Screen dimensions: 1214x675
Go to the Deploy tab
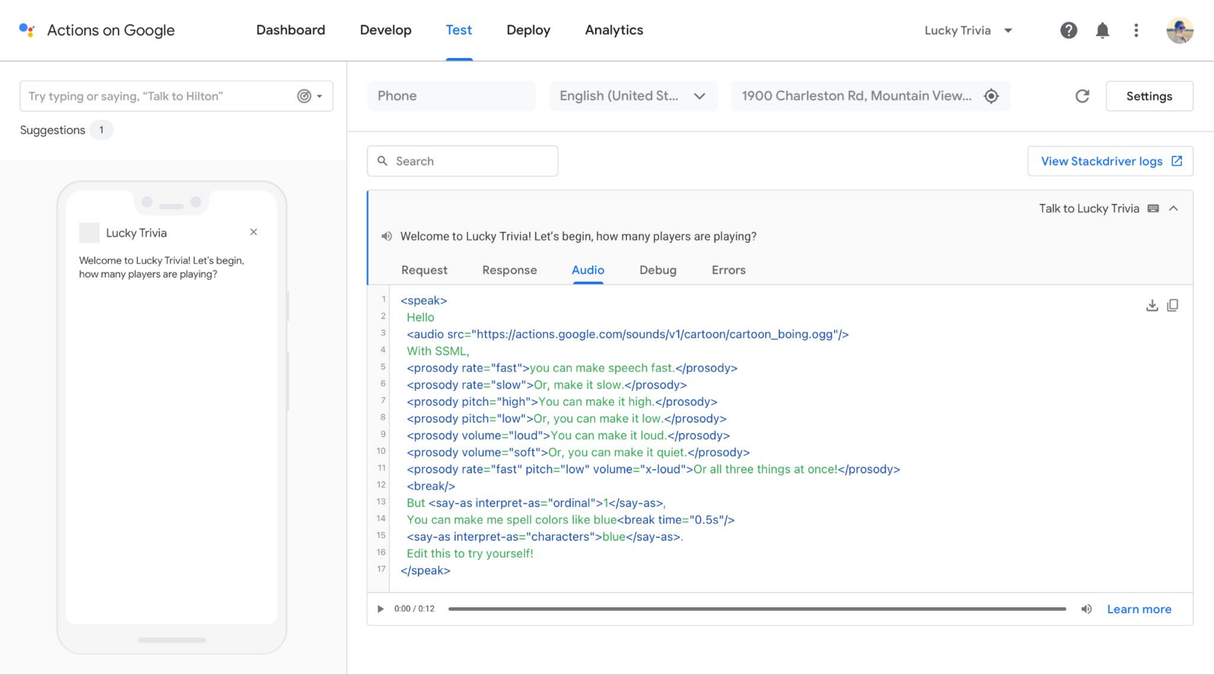pyautogui.click(x=528, y=30)
